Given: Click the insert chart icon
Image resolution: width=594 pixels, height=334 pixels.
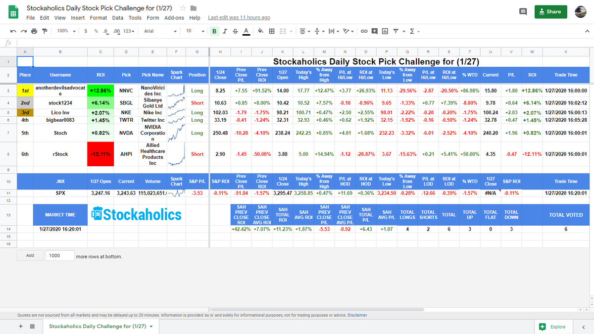Looking at the screenshot, I should click(385, 31).
